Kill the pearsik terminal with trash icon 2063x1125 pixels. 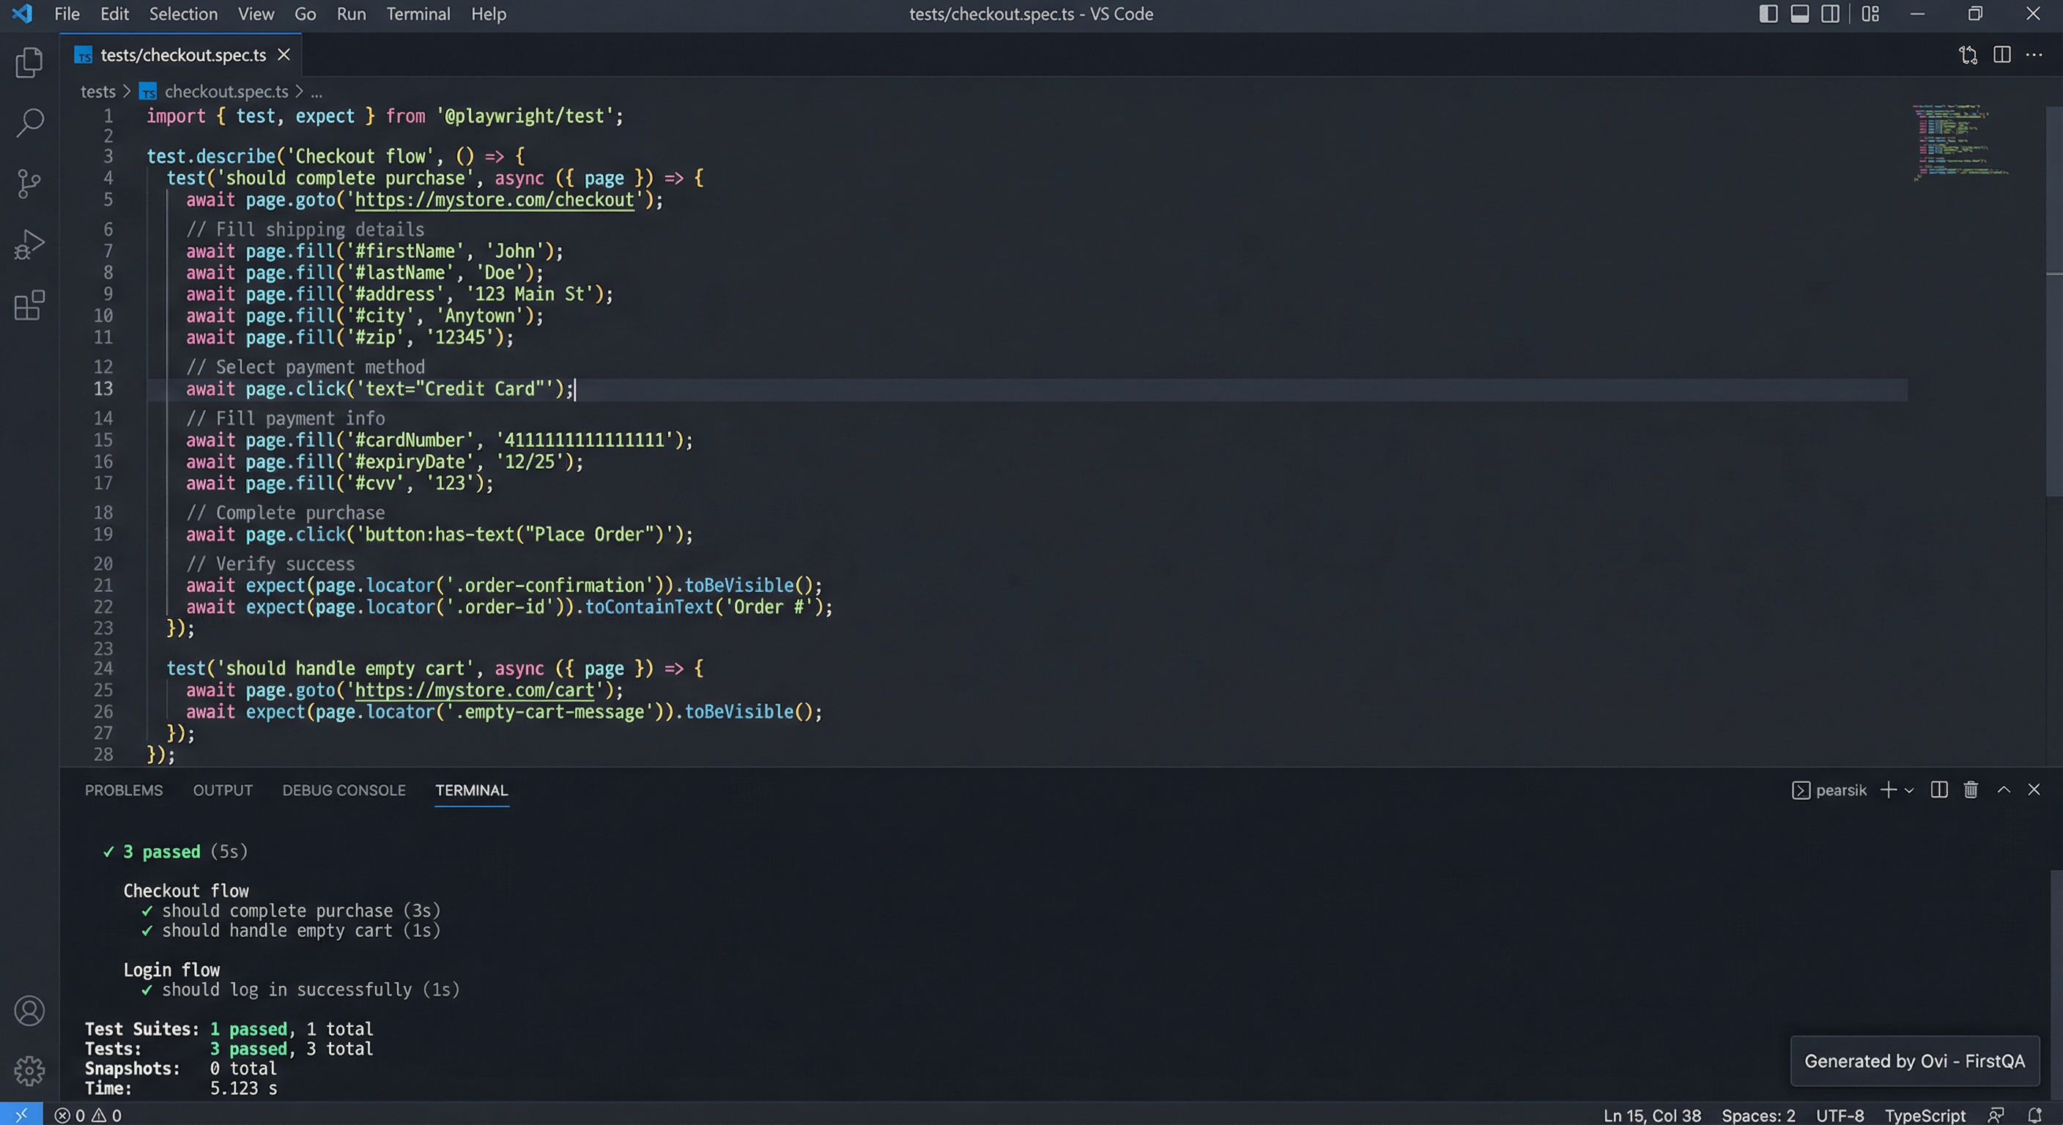(x=1971, y=790)
